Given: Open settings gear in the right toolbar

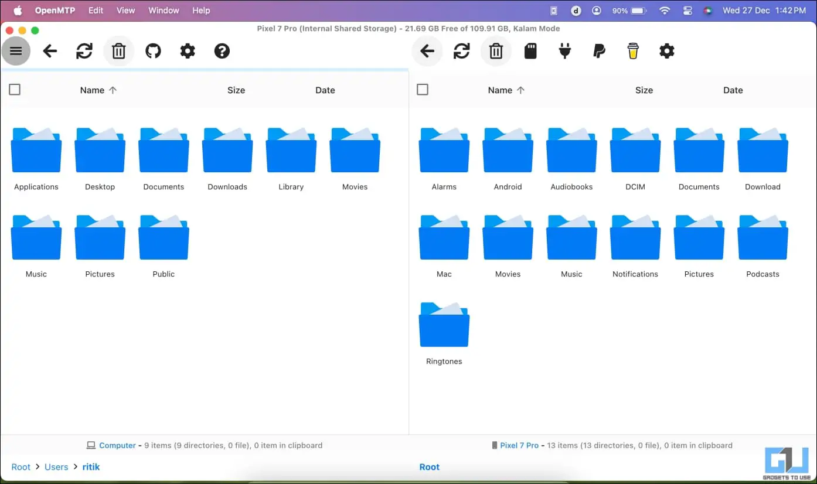Looking at the screenshot, I should (667, 51).
